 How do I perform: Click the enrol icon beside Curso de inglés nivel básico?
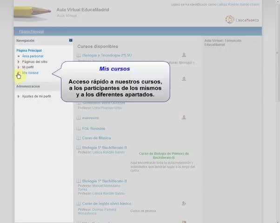pos(184,203)
